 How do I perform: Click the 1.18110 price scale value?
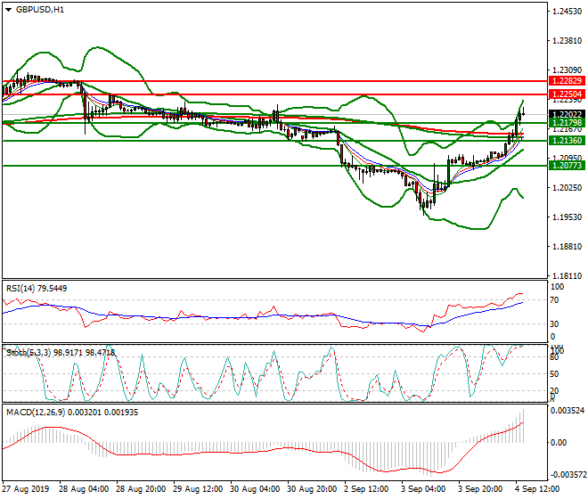click(568, 275)
